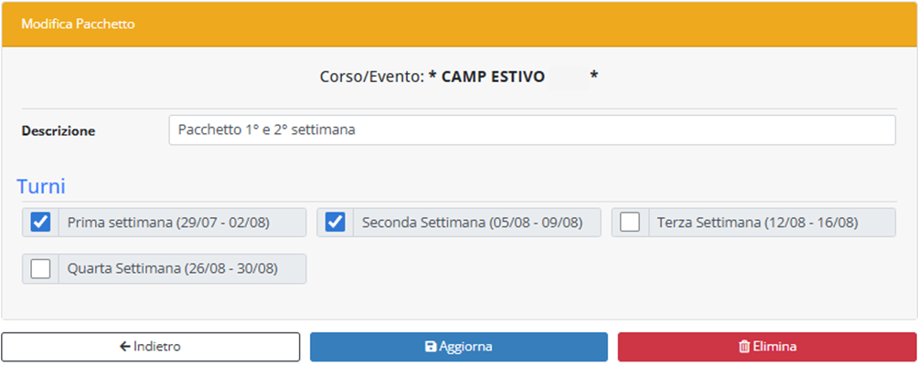Tick the Quarta Settimana checkbox
The image size is (918, 365).
click(40, 268)
